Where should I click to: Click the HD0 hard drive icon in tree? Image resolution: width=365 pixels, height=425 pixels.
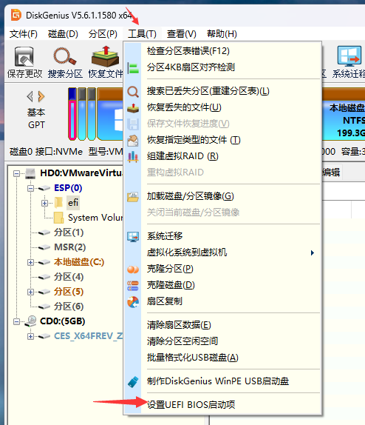coord(30,173)
